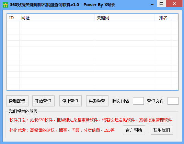
Task: Start the query with 开始查询
Action: (x=43, y=101)
